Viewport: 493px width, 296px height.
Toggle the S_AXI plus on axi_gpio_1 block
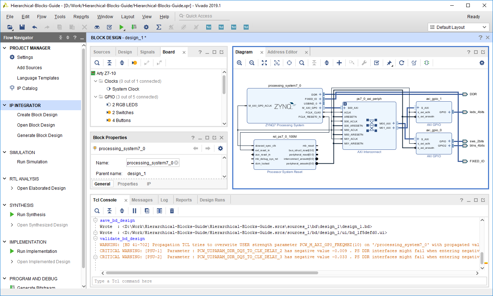click(418, 108)
